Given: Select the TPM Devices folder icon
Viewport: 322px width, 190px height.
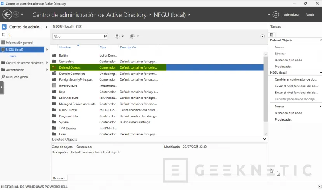Looking at the screenshot, I should pos(54,128).
